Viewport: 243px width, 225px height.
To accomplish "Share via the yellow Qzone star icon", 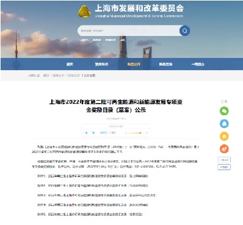I will (224, 136).
